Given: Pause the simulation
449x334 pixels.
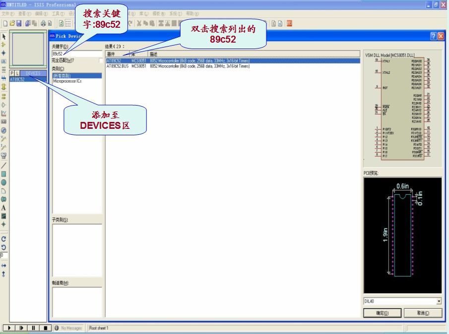Looking at the screenshot, I should tap(33, 328).
